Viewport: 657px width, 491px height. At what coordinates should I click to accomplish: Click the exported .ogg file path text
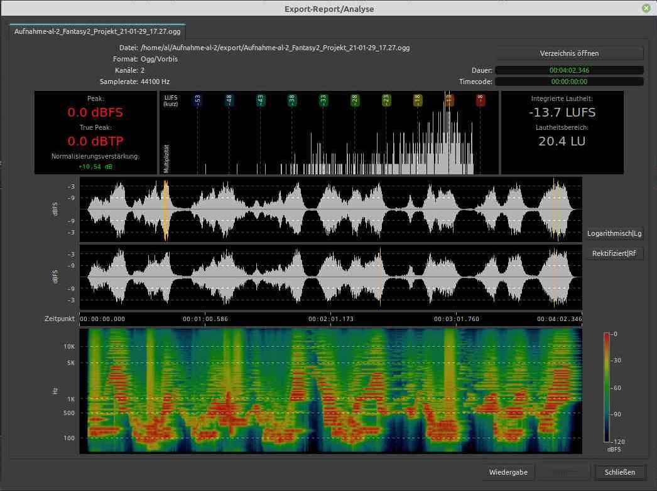click(x=275, y=48)
